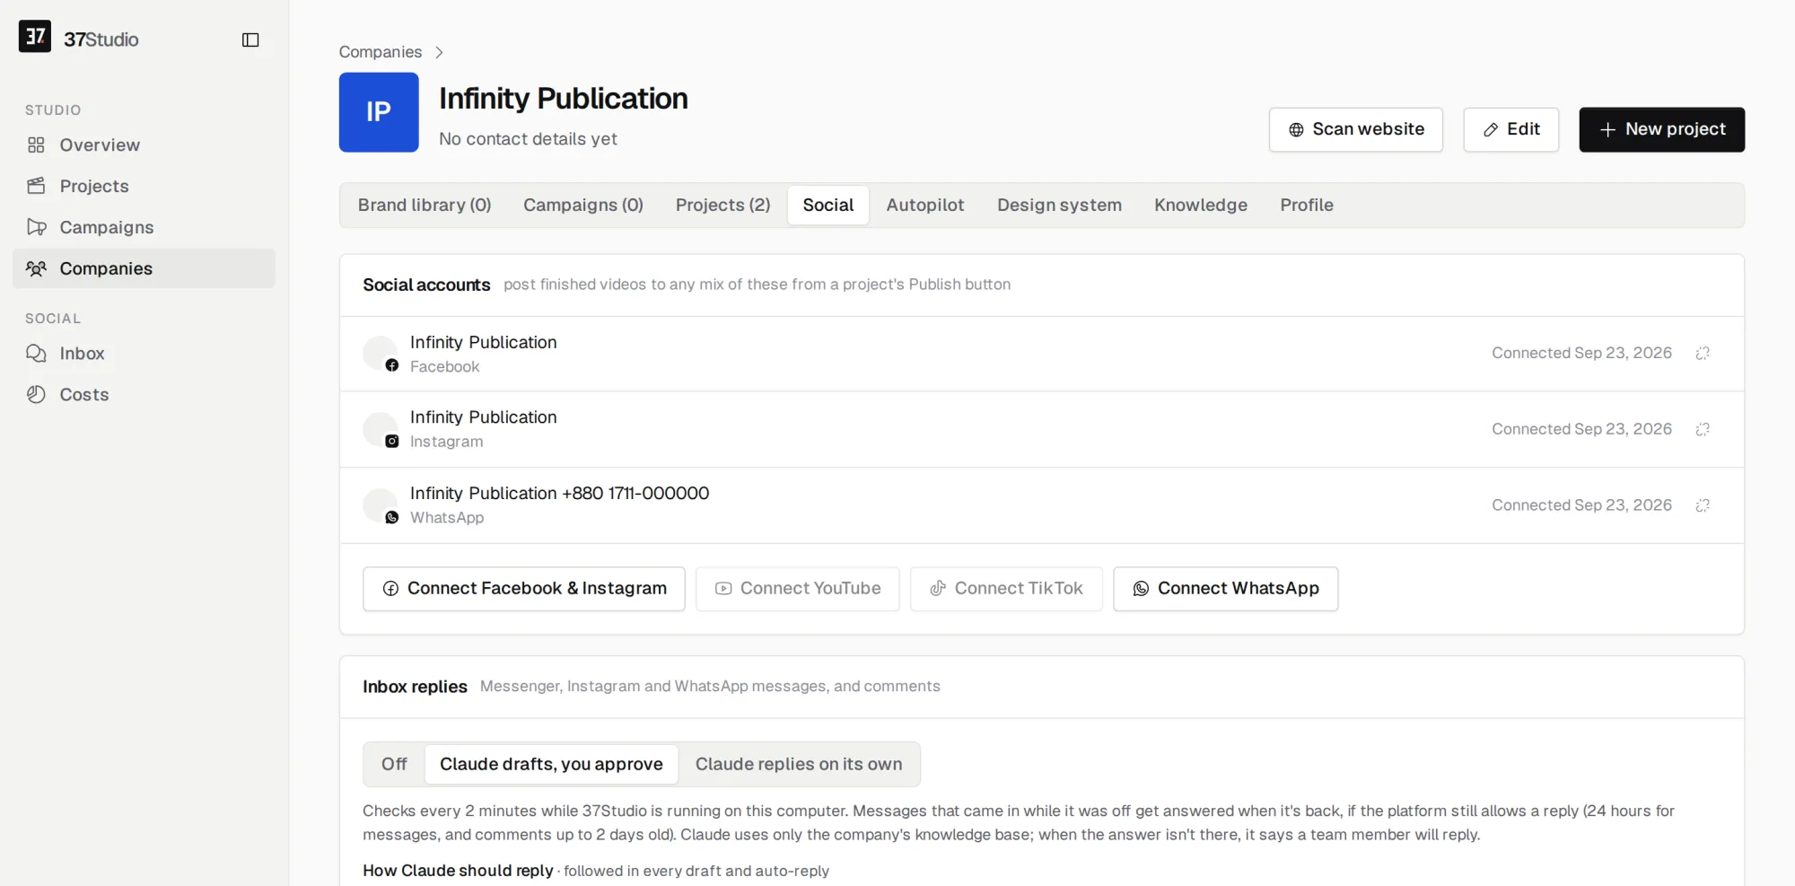Click the 'Inbox replies' section heading
Image resolution: width=1795 pixels, height=886 pixels.
click(x=415, y=687)
